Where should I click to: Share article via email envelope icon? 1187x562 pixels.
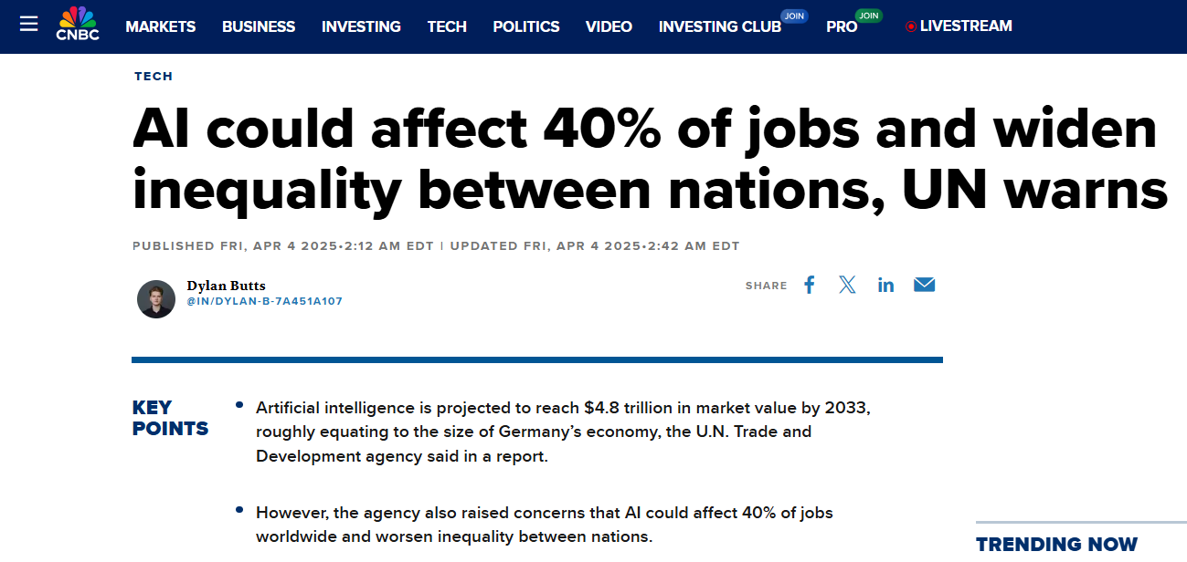[x=925, y=285]
